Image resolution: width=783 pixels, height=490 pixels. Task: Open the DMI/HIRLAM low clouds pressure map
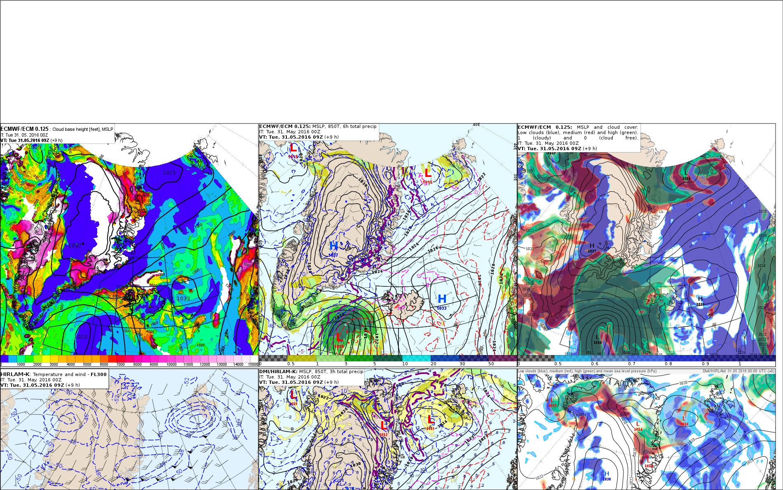tap(646, 429)
